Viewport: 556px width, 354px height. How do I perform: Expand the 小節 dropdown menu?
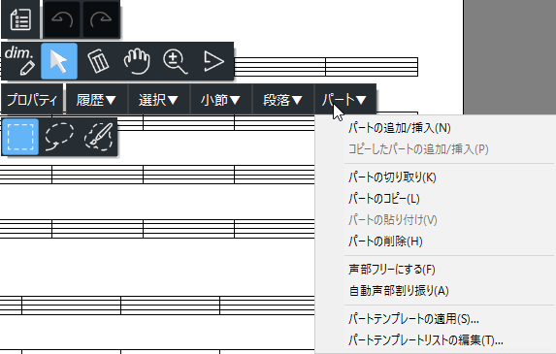click(220, 100)
